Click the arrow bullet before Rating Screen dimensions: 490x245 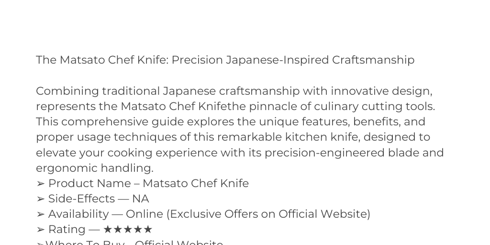tap(41, 229)
